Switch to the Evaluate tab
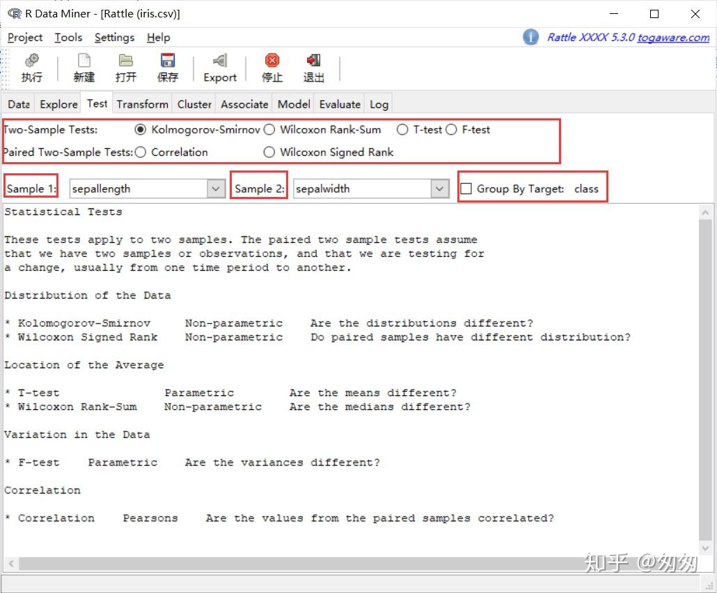 tap(340, 104)
